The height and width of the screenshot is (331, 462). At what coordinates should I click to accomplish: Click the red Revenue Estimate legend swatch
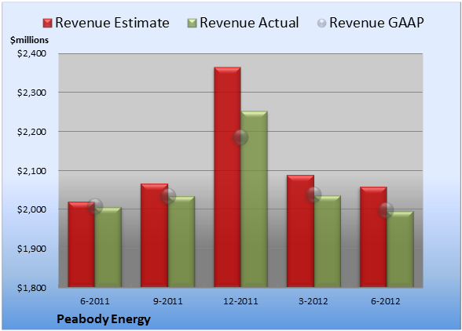click(47, 24)
